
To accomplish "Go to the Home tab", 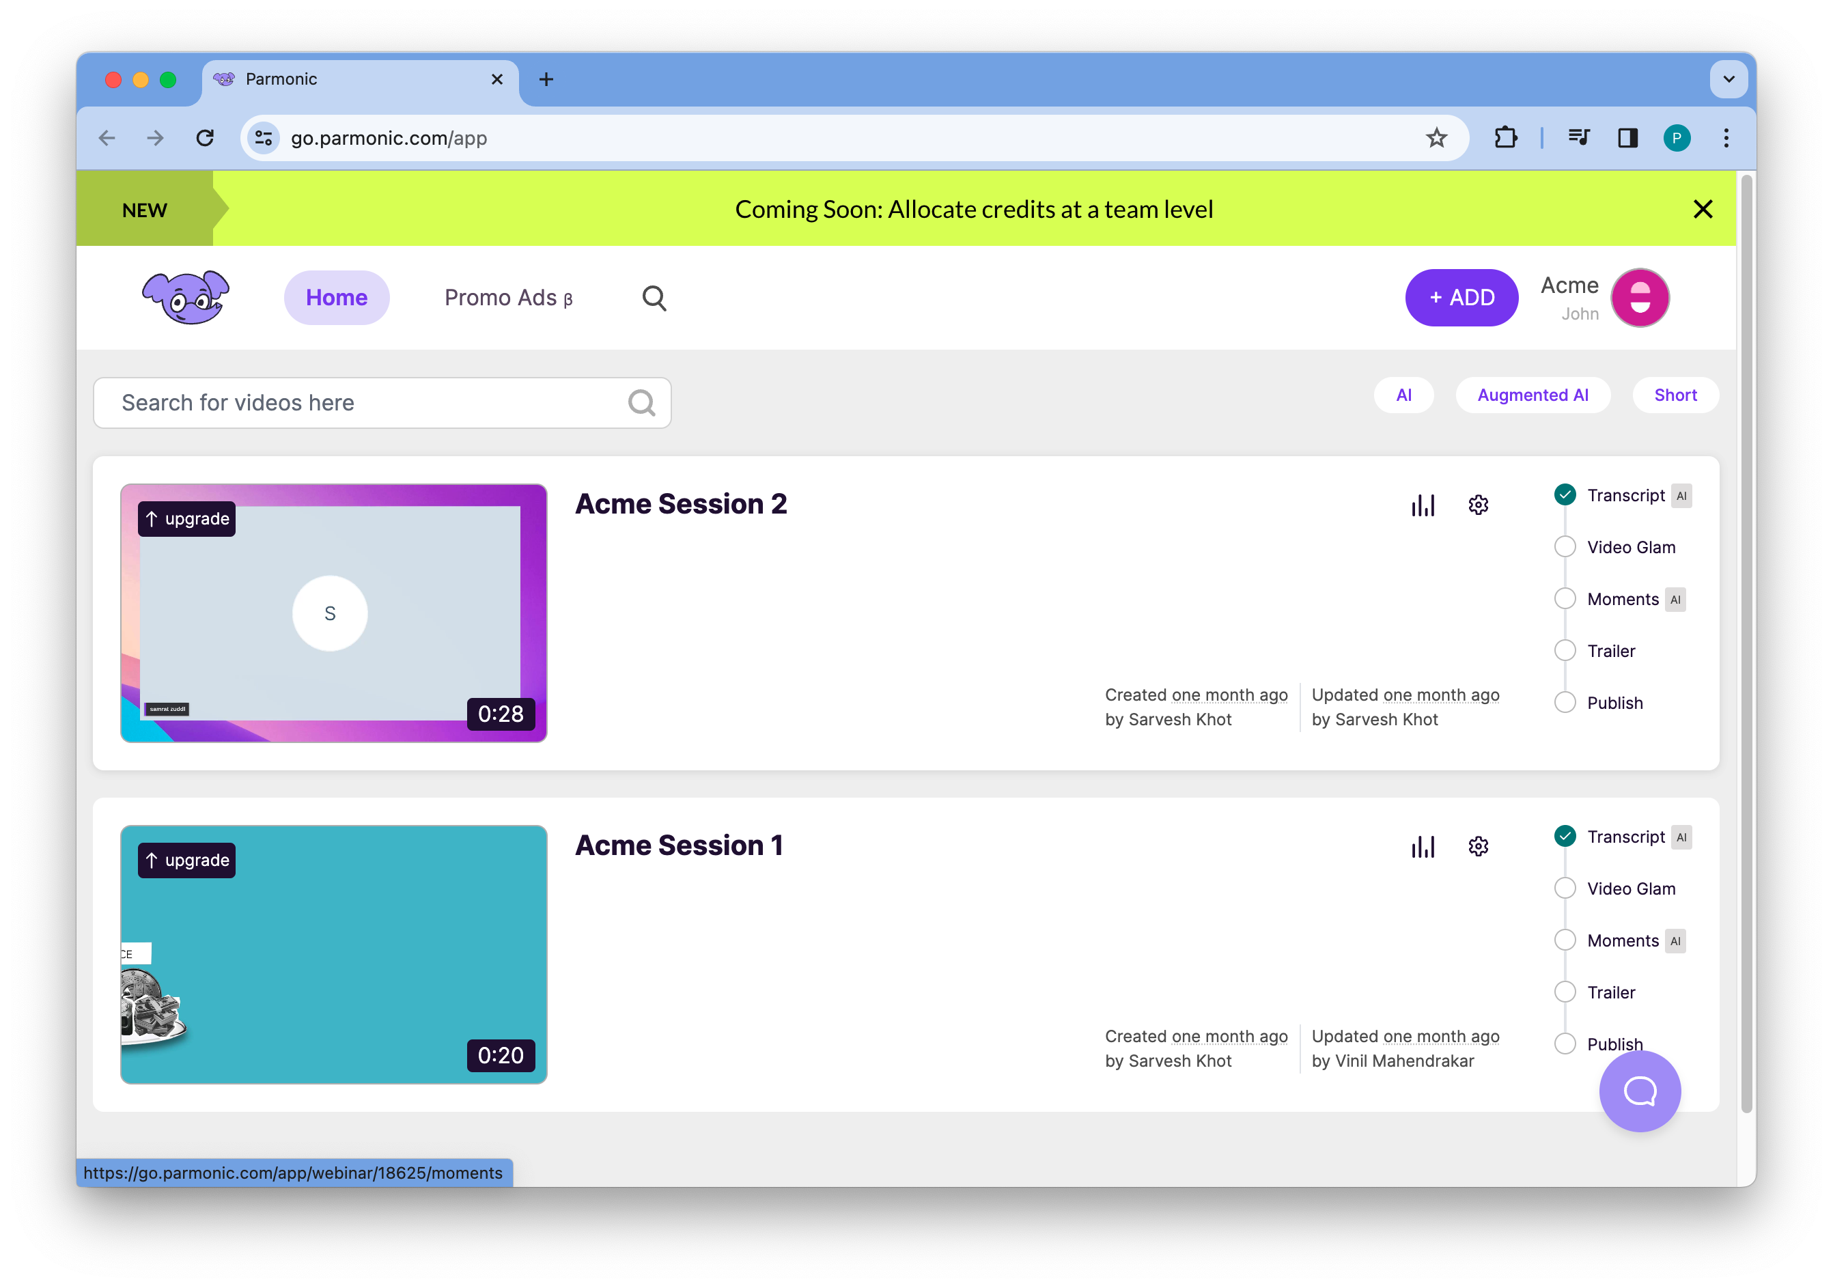I will tap(336, 298).
